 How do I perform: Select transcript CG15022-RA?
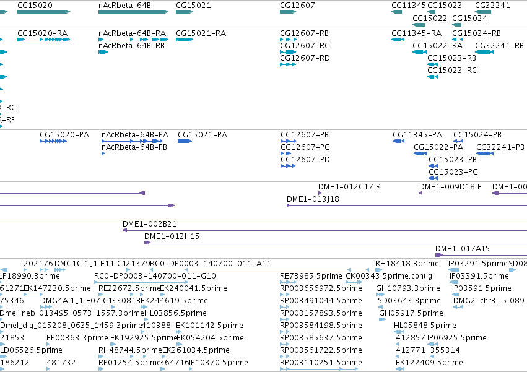coord(420,52)
